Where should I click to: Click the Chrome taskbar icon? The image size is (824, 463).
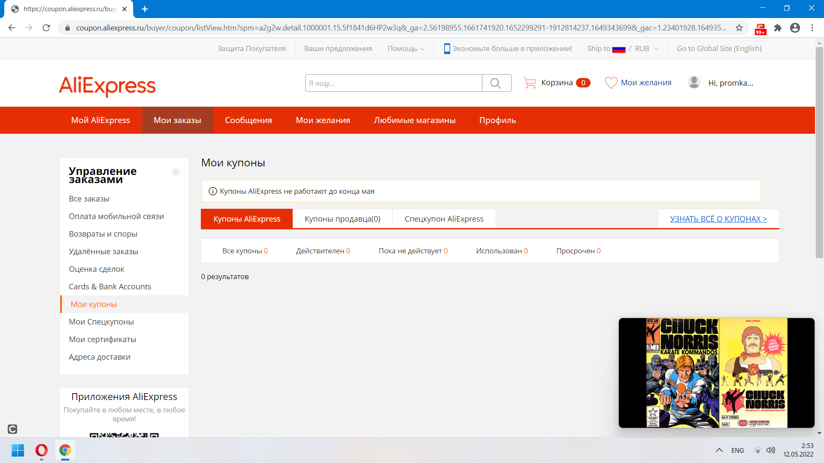(x=65, y=450)
